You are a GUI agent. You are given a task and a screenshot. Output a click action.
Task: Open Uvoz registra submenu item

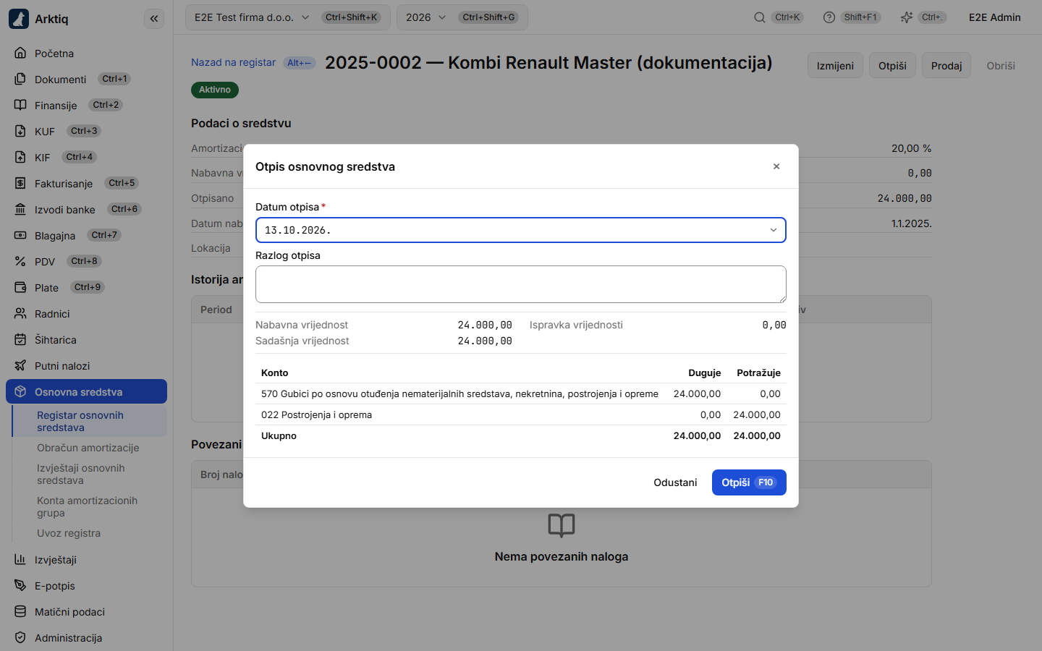[90, 533]
